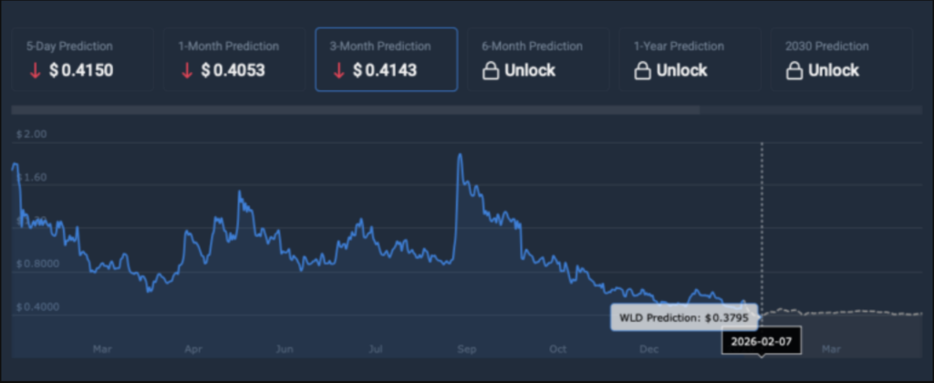The width and height of the screenshot is (934, 383).
Task: Click the red down arrow beside $0.4143
Action: (338, 70)
